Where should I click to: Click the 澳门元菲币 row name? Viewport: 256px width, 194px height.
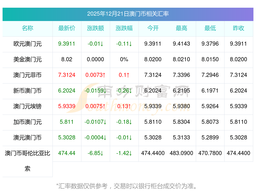tap(27, 75)
